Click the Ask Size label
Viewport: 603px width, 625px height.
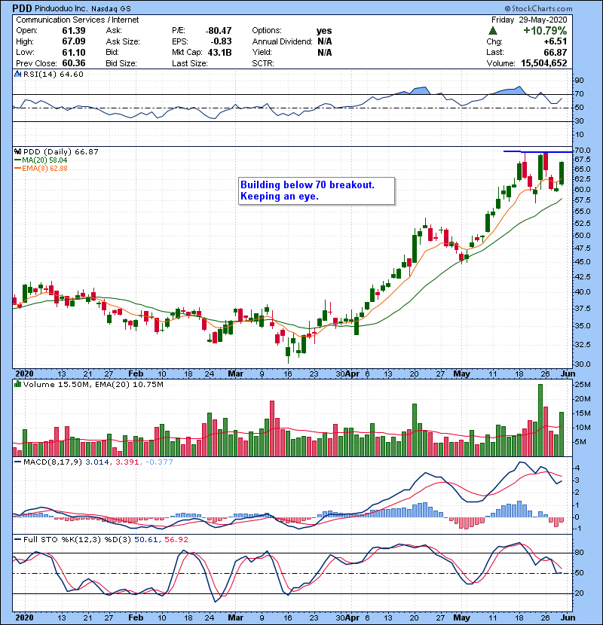coord(123,41)
